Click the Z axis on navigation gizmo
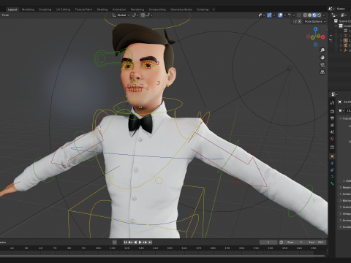This screenshot has width=351, height=263. coord(316,29)
